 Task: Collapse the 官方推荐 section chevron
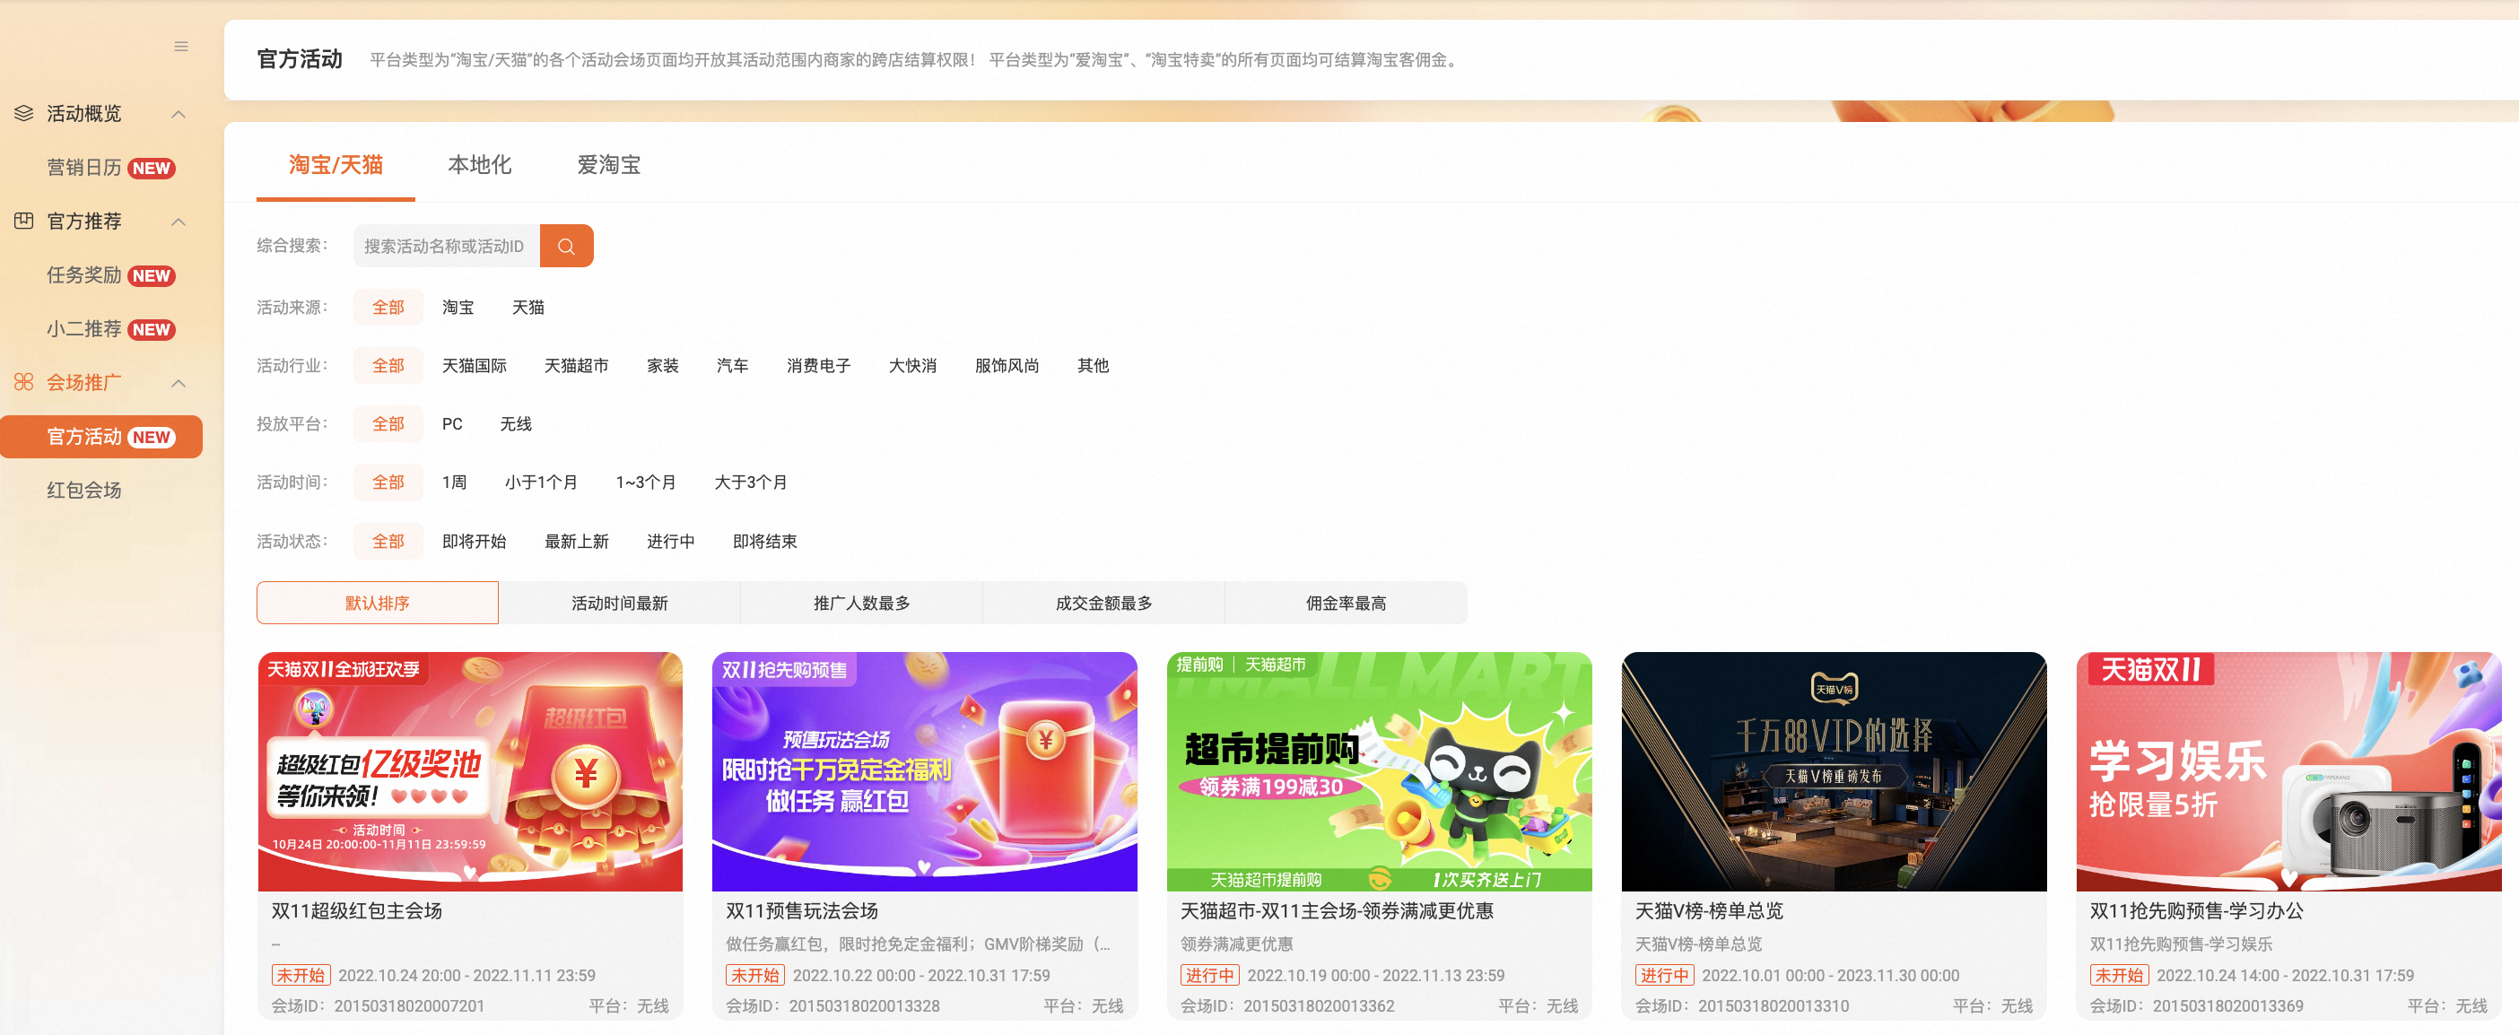[179, 222]
